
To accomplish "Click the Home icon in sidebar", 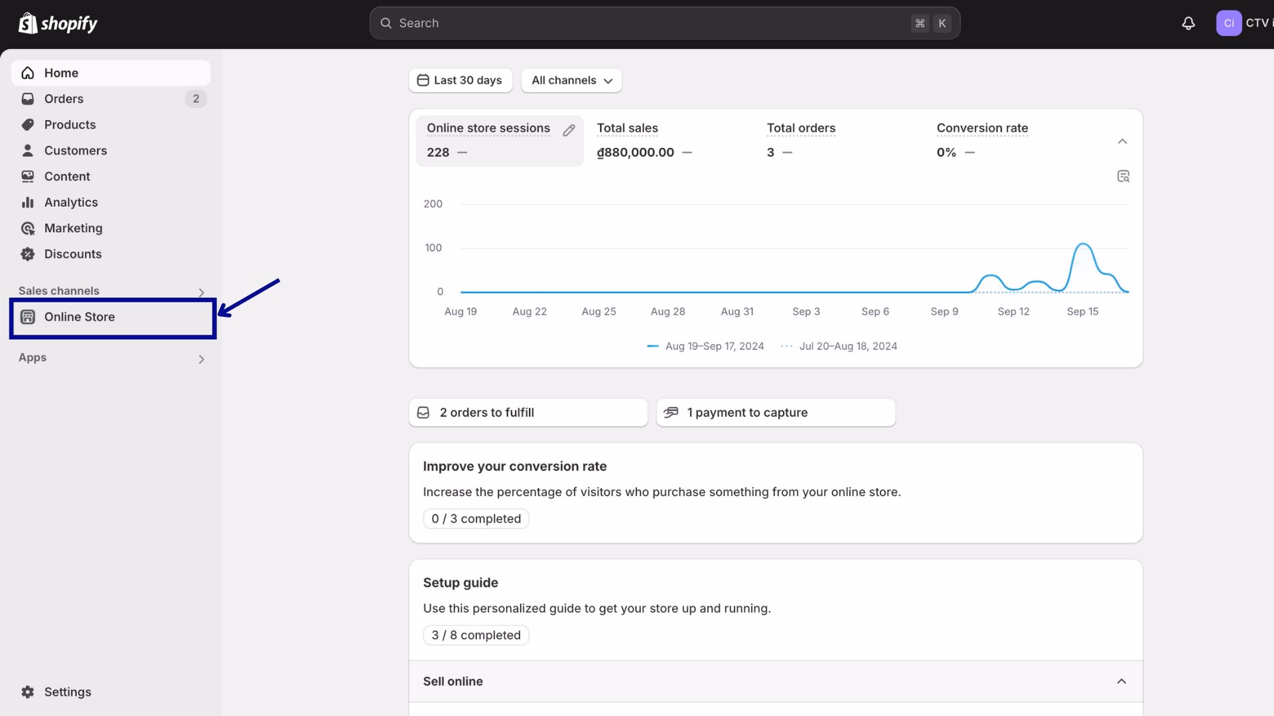I will 28,73.
